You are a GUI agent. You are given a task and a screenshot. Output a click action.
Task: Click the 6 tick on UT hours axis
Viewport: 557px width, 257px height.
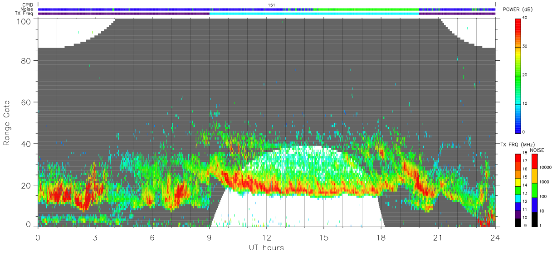(x=152, y=237)
